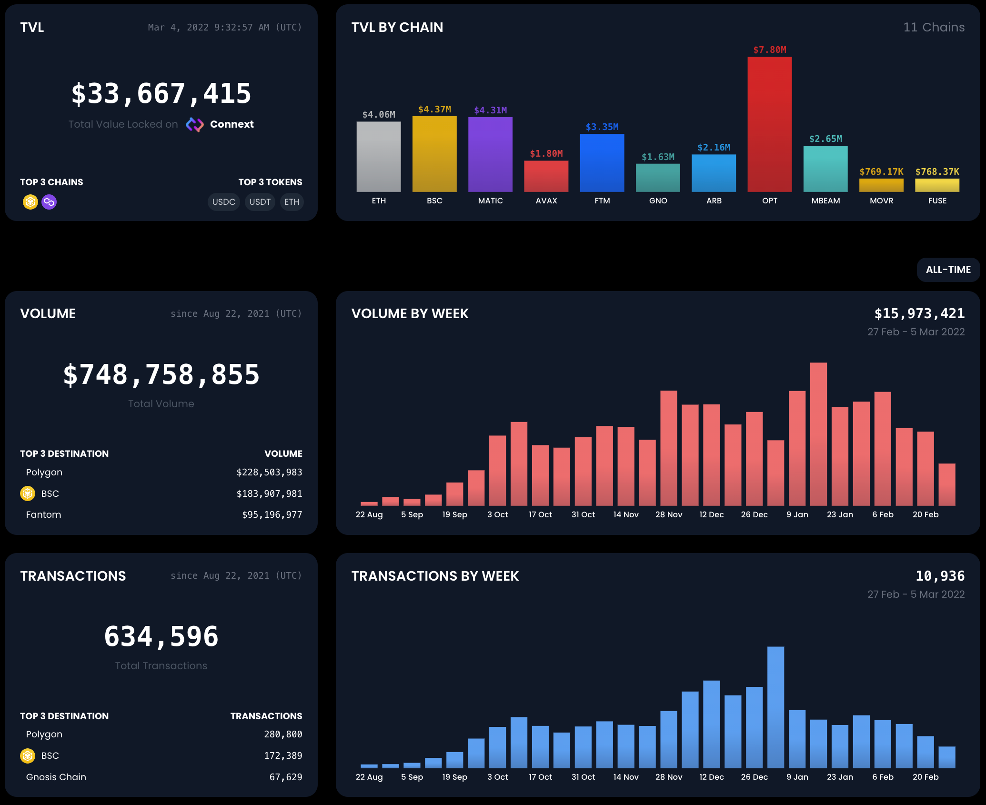Click the Polygon destination row link
The image size is (986, 805).
44,472
